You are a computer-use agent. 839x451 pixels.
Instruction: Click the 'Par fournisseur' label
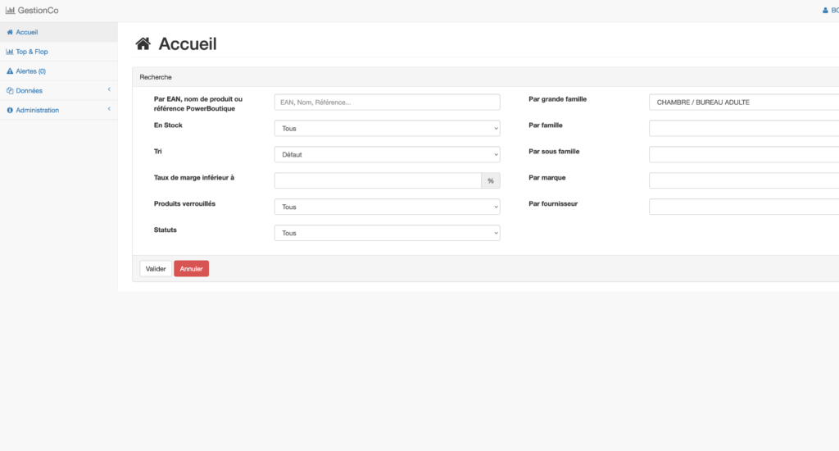click(553, 204)
